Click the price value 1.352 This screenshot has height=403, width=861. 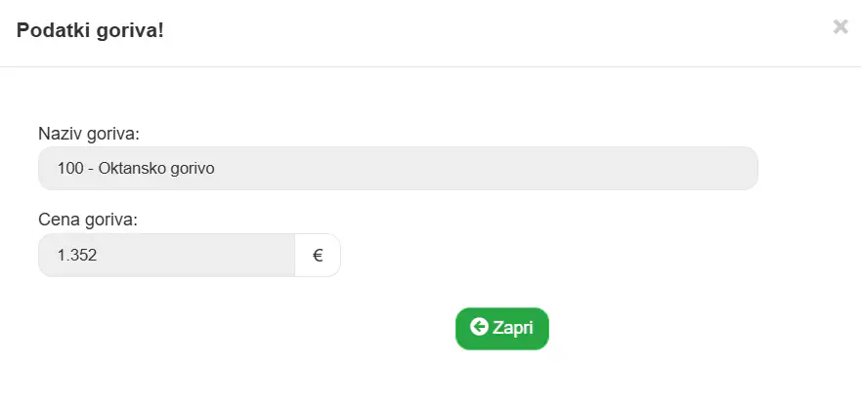click(x=77, y=256)
